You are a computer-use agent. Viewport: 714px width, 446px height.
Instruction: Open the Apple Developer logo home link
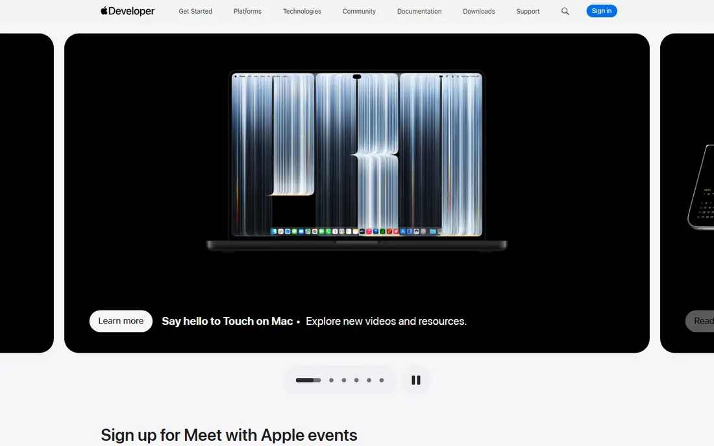(x=127, y=11)
